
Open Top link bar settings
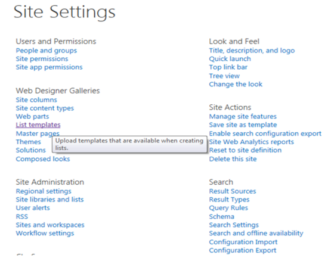point(228,67)
